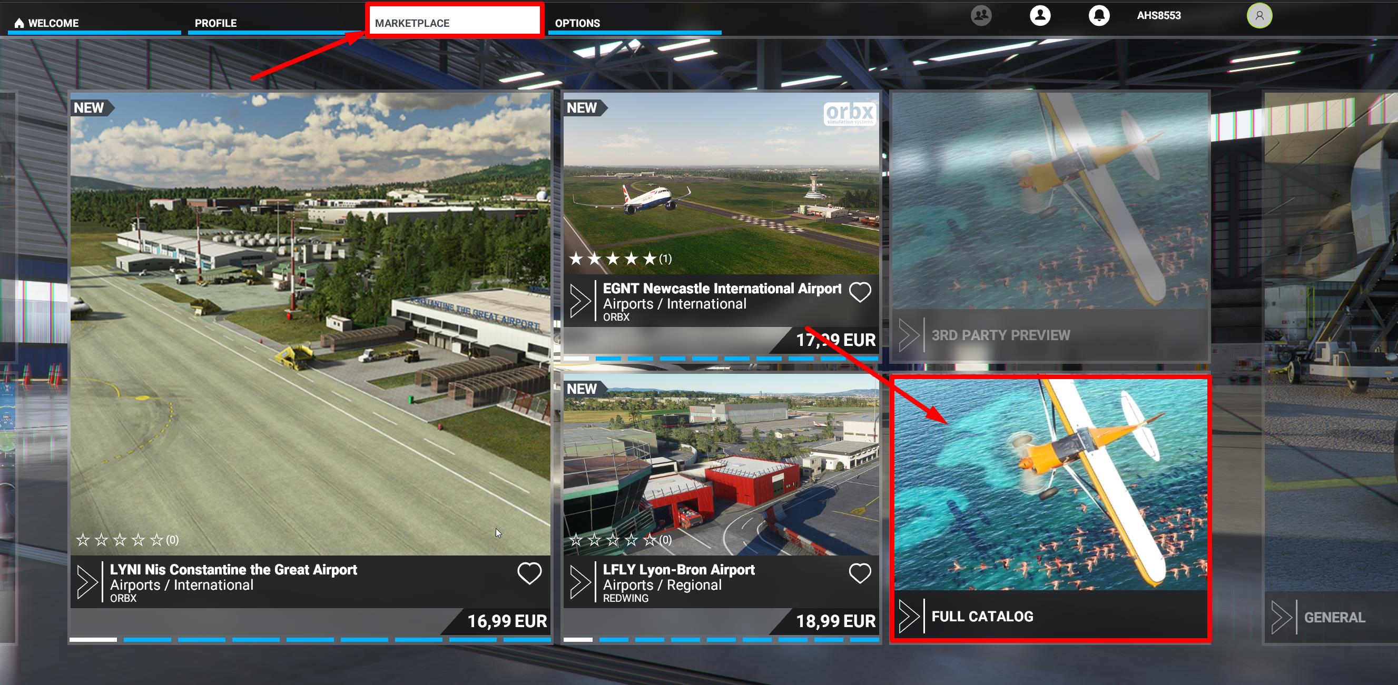Toggle wishlist heart for LFLY Lyon-Bron

(x=860, y=573)
